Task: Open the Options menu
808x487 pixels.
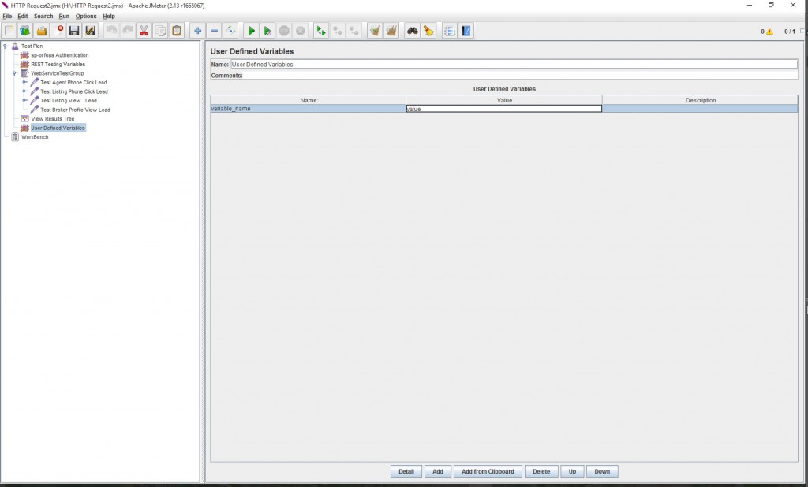Action: (x=85, y=16)
